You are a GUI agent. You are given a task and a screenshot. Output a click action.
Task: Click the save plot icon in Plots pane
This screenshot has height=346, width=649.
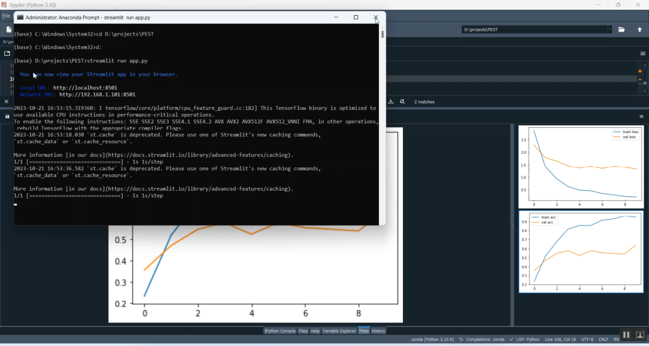pyautogui.click(x=7, y=117)
